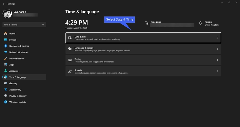Open the Personalization page
The image size is (240, 127).
[x=16, y=59]
